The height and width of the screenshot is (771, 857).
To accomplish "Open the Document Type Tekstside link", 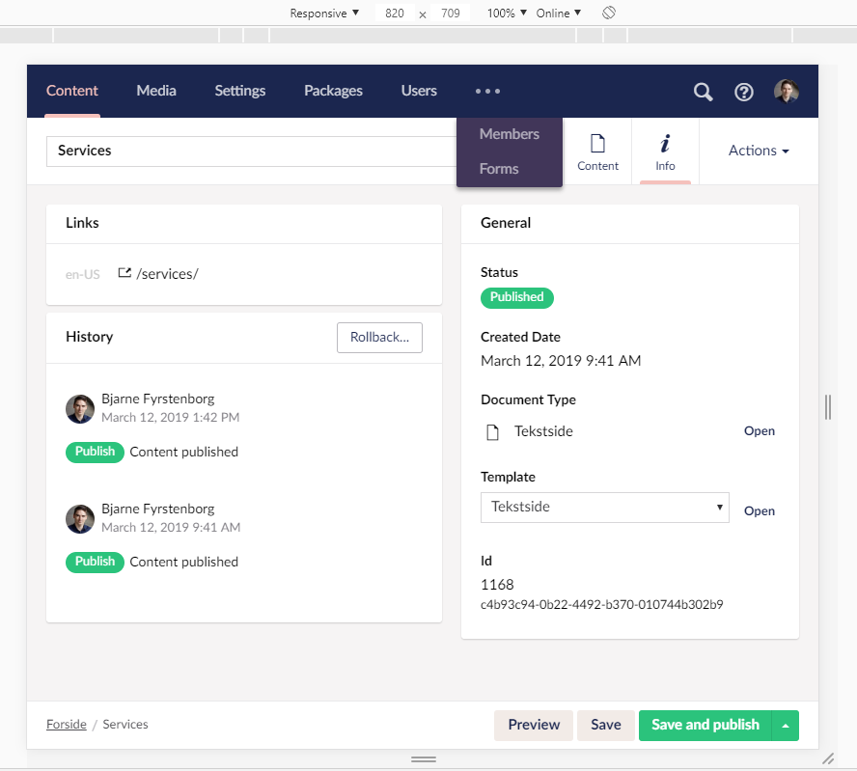I will 760,431.
